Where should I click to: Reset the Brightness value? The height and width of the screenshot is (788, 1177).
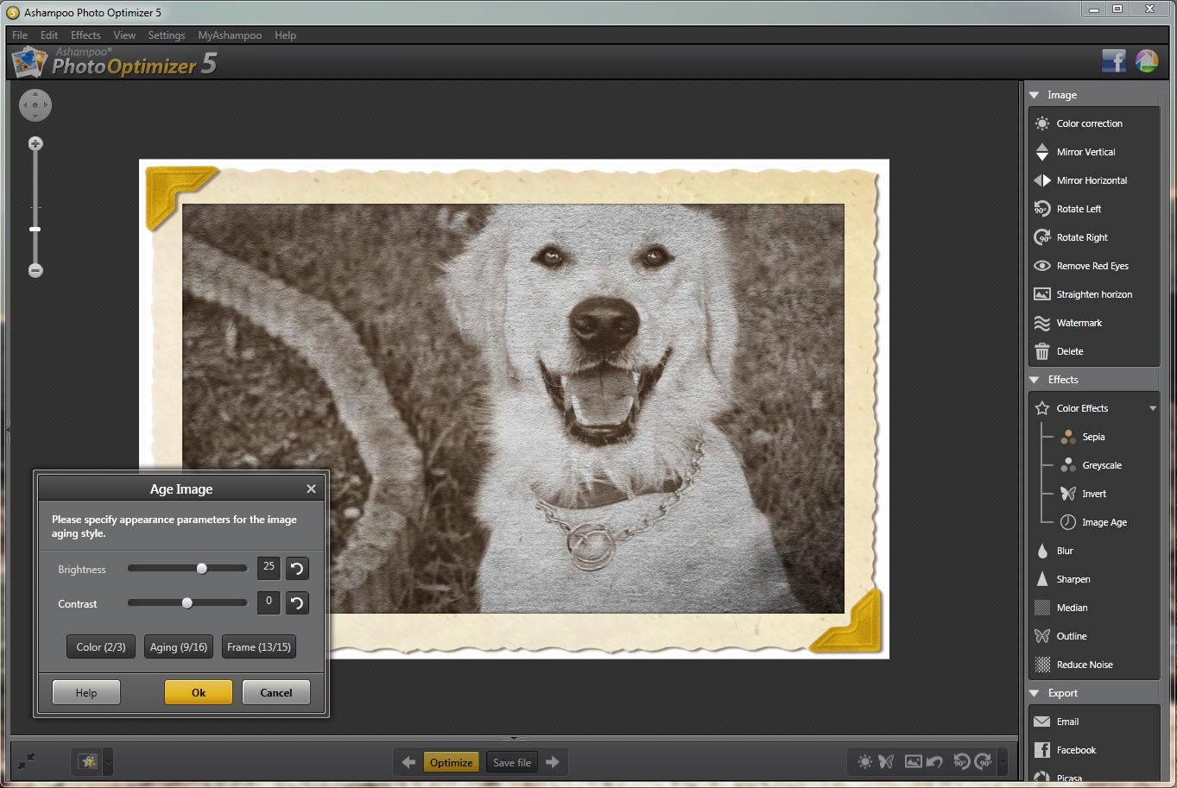click(297, 569)
